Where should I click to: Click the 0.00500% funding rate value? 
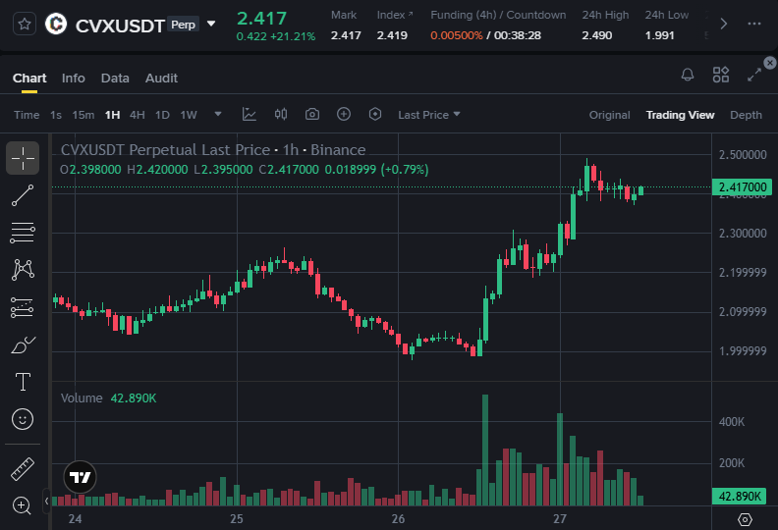[457, 35]
